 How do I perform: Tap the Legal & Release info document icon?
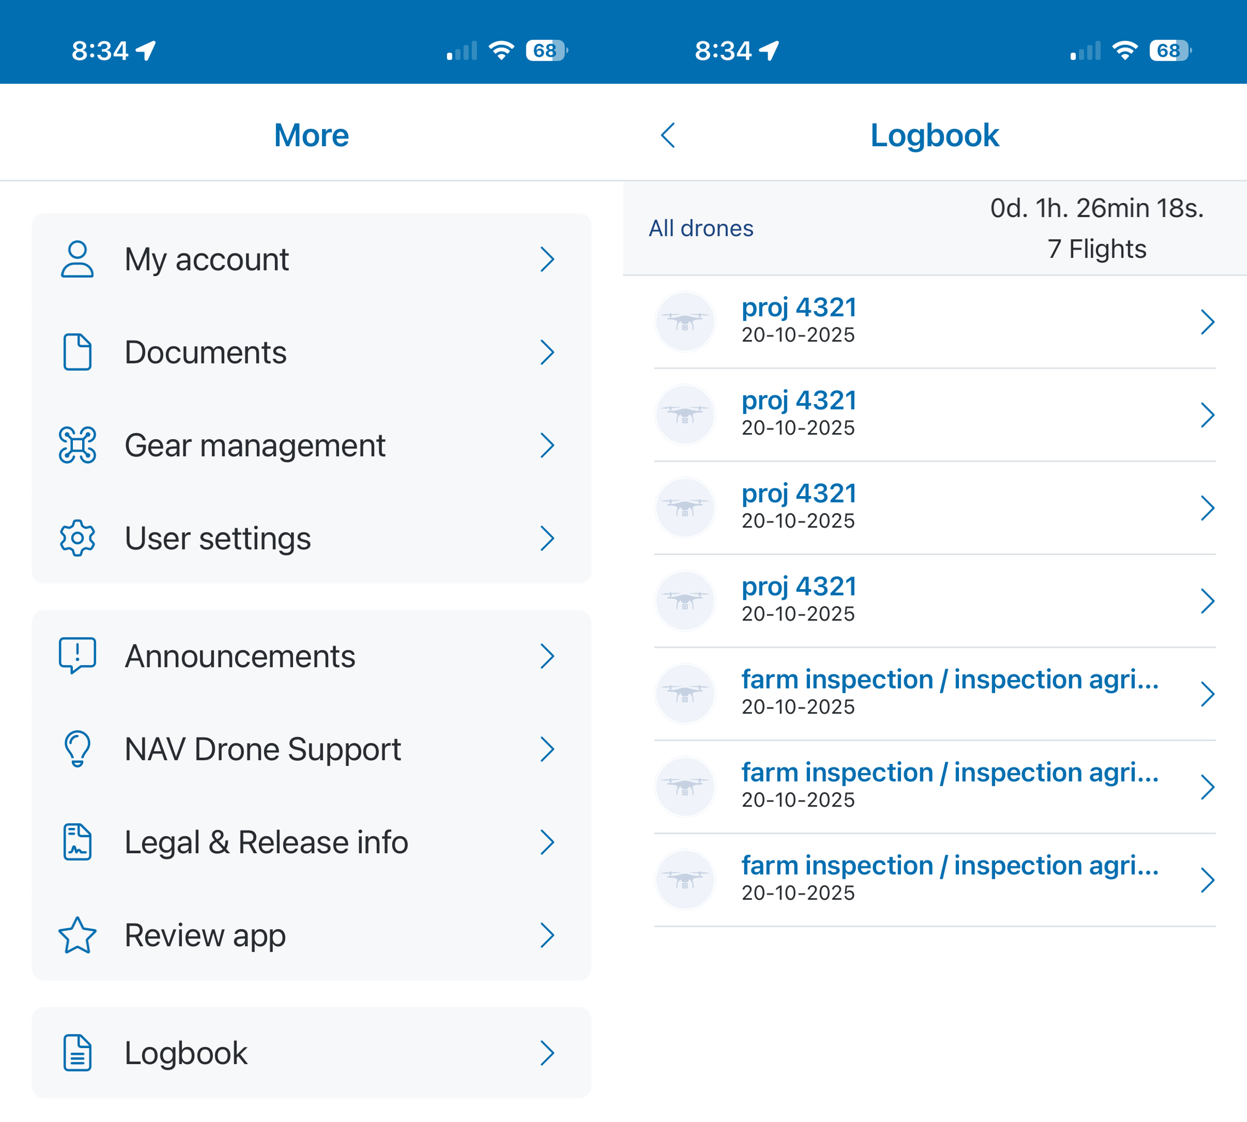click(x=77, y=842)
